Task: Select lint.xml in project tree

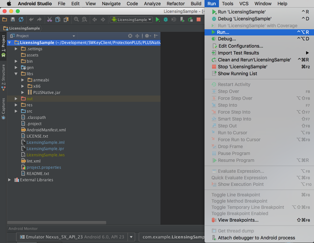Action: (34, 161)
